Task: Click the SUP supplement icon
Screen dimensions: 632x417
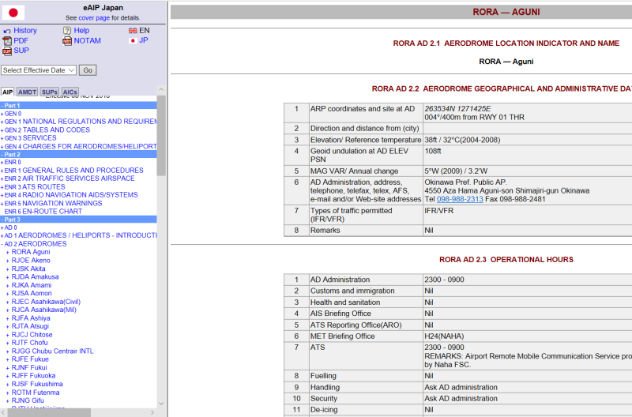Action: point(7,51)
